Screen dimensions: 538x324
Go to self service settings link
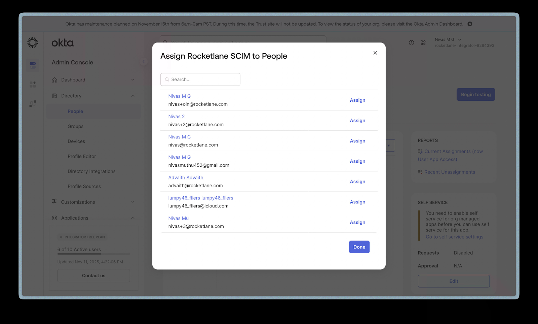click(x=455, y=237)
